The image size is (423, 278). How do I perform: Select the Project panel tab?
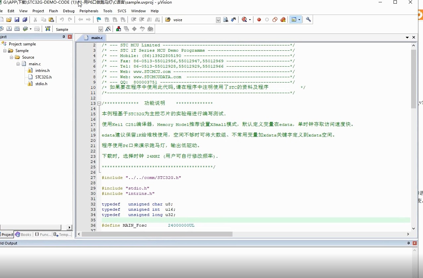click(x=7, y=234)
